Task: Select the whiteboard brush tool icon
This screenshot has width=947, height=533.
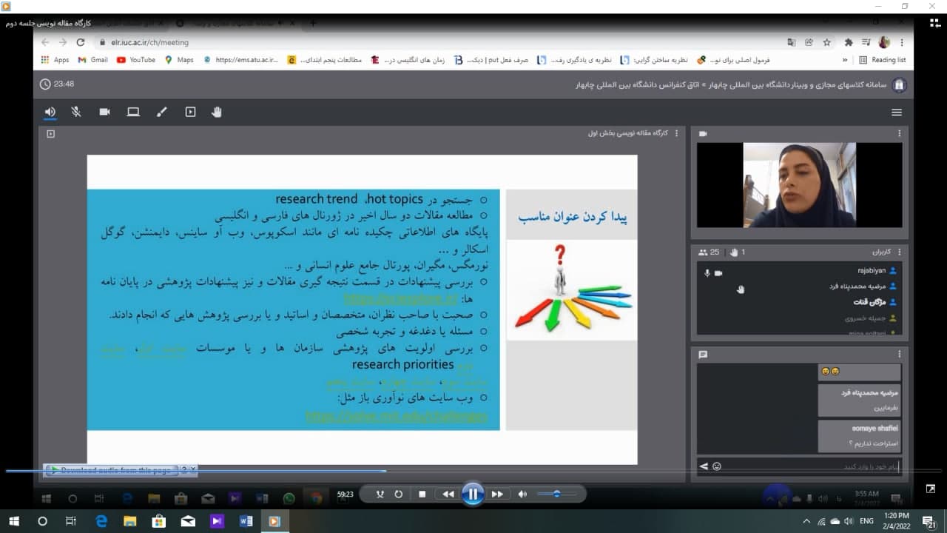Action: (x=162, y=112)
